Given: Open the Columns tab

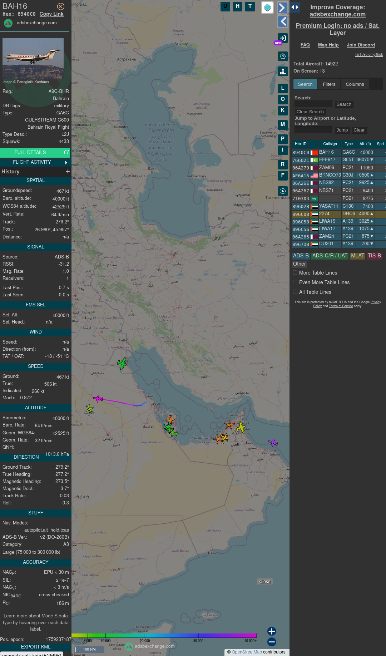Looking at the screenshot, I should pos(355,84).
